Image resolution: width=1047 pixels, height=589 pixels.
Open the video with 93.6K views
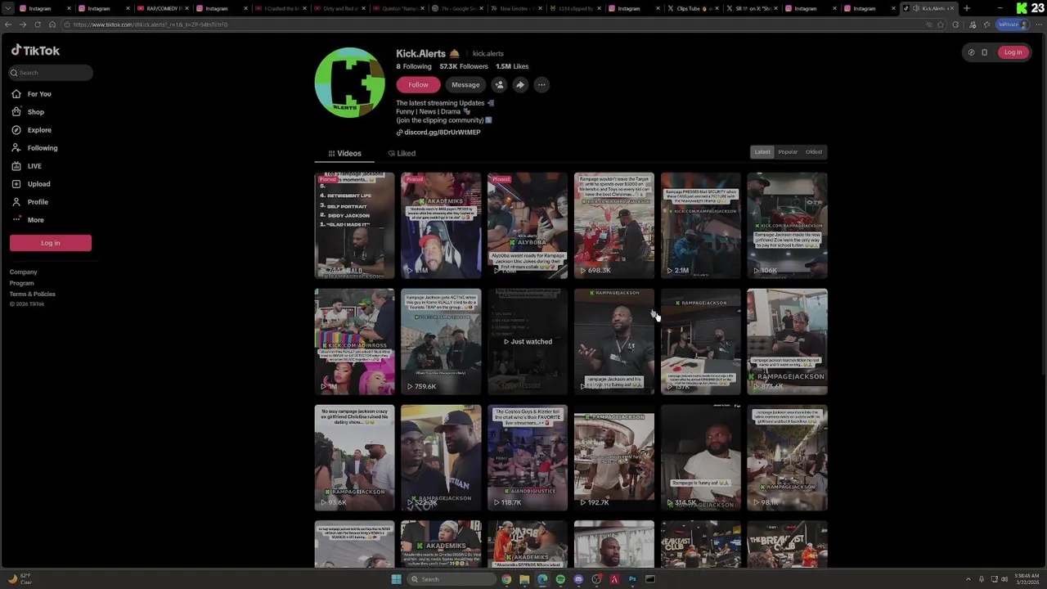pos(354,457)
